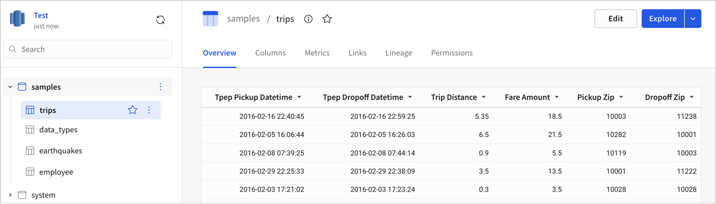Click trip distance cell 0.9
Screen dimensions: 716x204
point(484,153)
